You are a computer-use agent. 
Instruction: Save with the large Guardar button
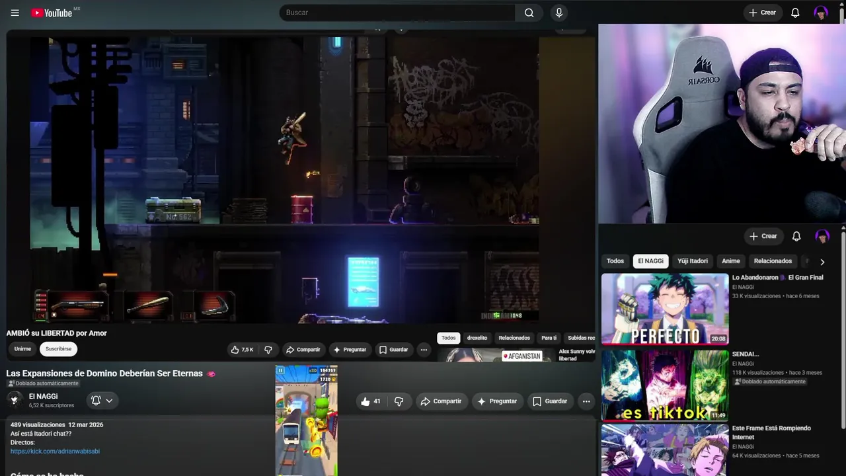tap(550, 401)
